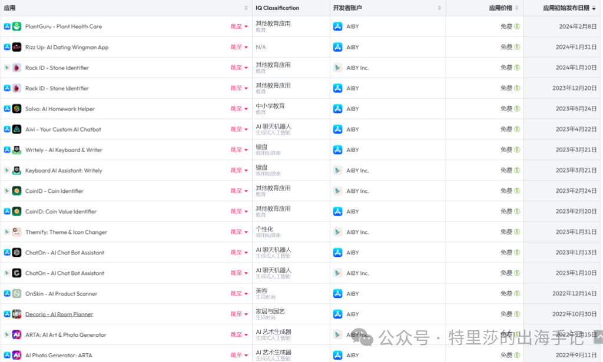Click the green price icon in PlantGuru row
This screenshot has width=603, height=362.
[x=517, y=26]
